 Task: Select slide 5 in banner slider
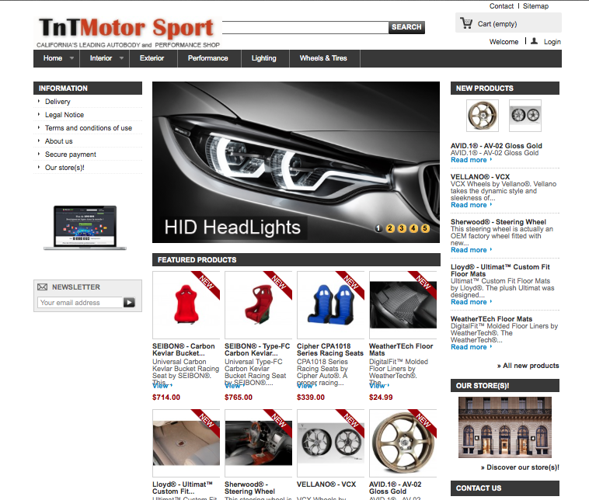point(425,227)
